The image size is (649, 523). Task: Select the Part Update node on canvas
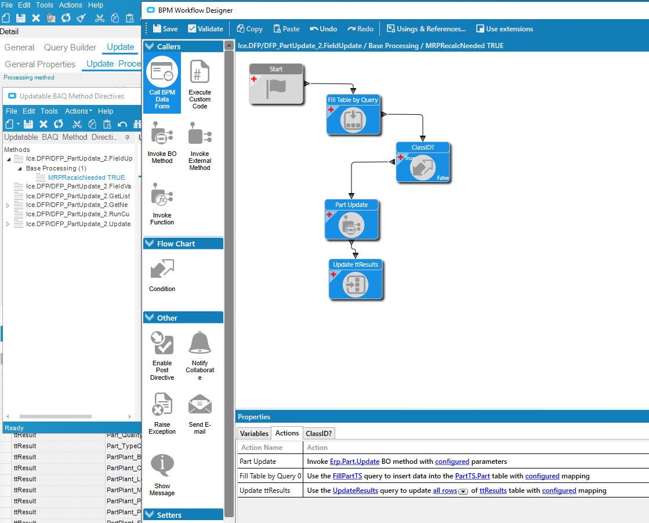[351, 219]
